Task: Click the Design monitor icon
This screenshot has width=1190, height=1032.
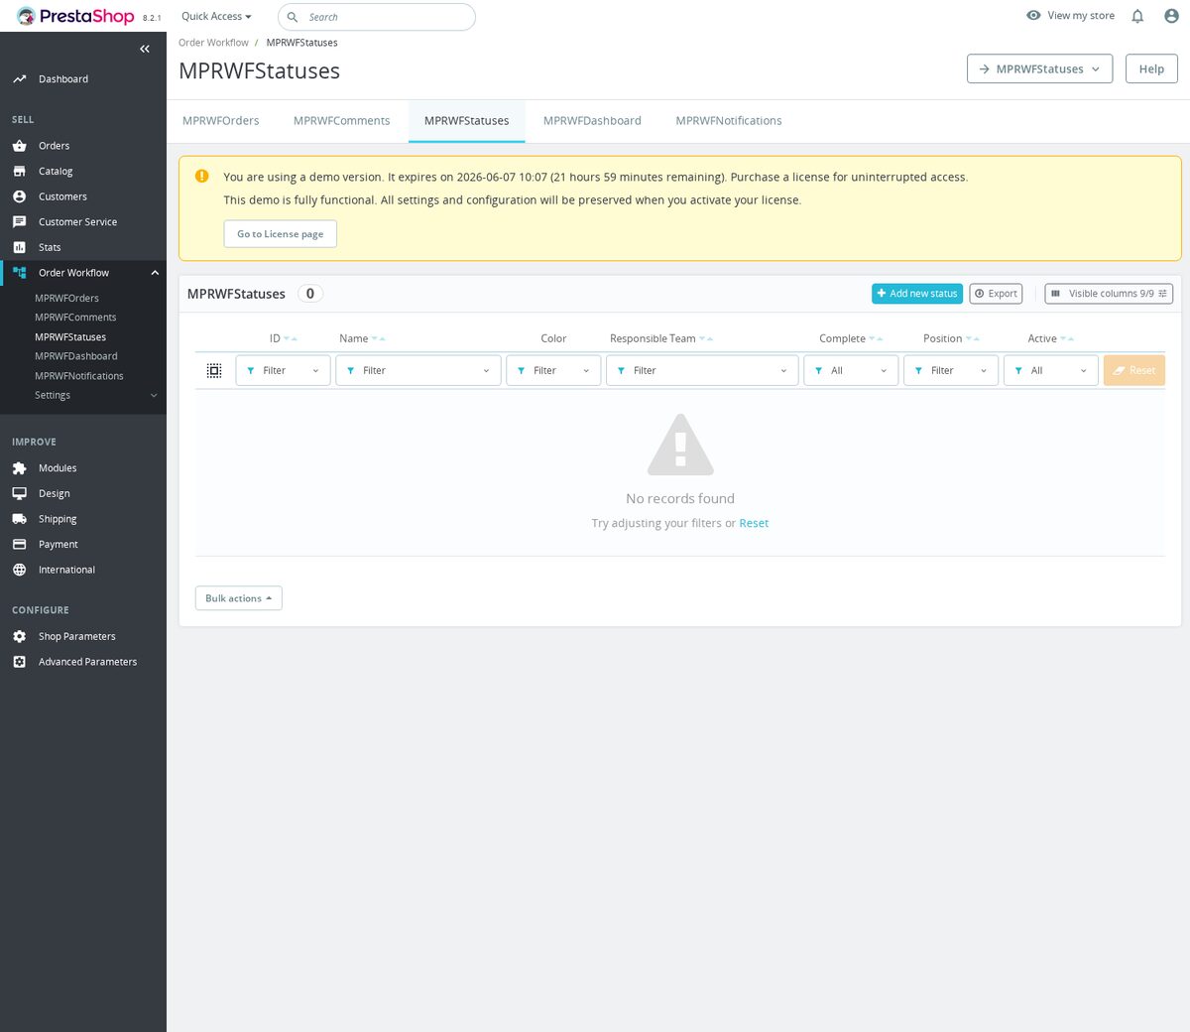Action: pyautogui.click(x=19, y=493)
